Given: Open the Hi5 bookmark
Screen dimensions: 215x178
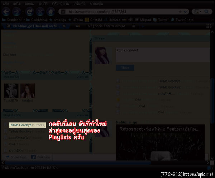Looking at the screenshot, I should [128, 20].
